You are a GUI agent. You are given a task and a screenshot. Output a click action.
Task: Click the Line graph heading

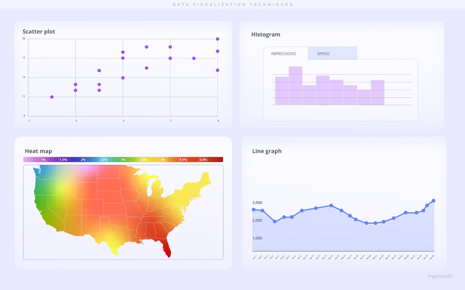(x=267, y=151)
